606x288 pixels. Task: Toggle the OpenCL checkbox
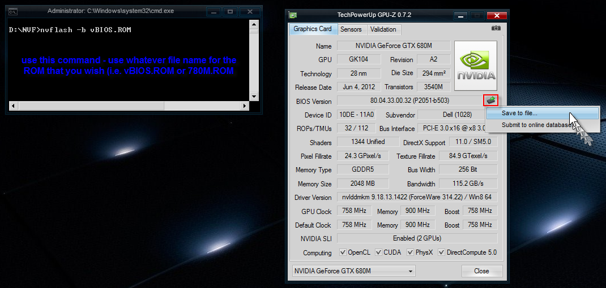click(343, 252)
